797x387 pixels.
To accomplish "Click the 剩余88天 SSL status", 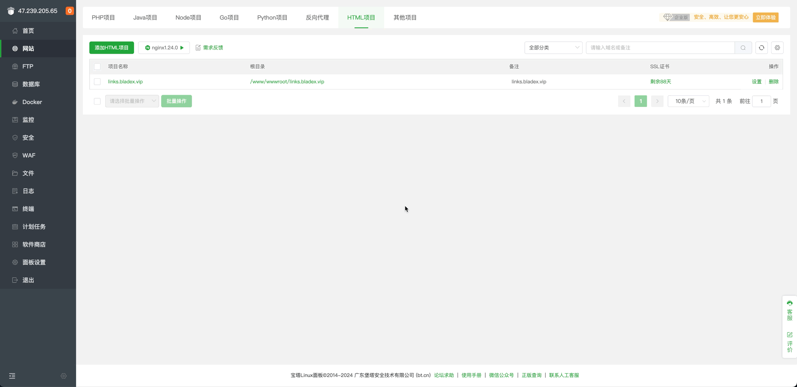I will (661, 82).
